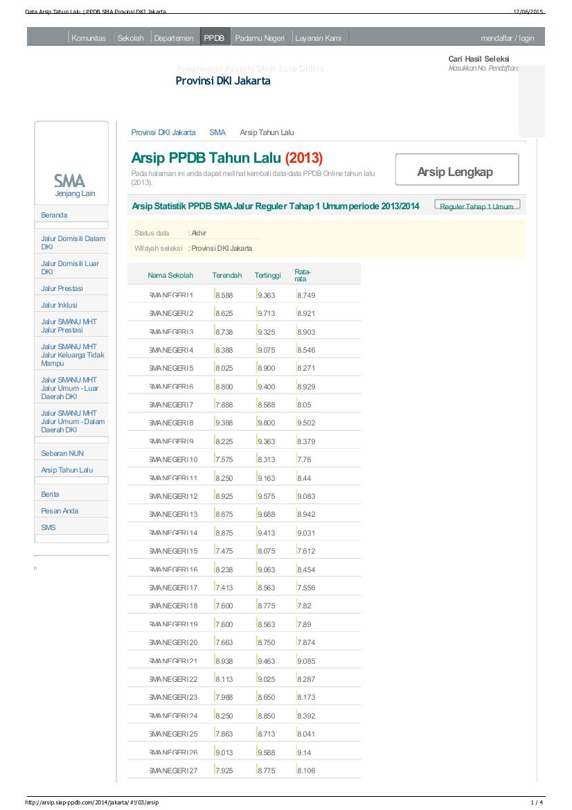Click the SMA logo in sidebar
572x810 pixels.
point(69,180)
